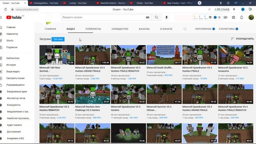Click the channel search magnifier icon
Image resolution: width=256 pixels, height=144 pixels.
[185, 29]
